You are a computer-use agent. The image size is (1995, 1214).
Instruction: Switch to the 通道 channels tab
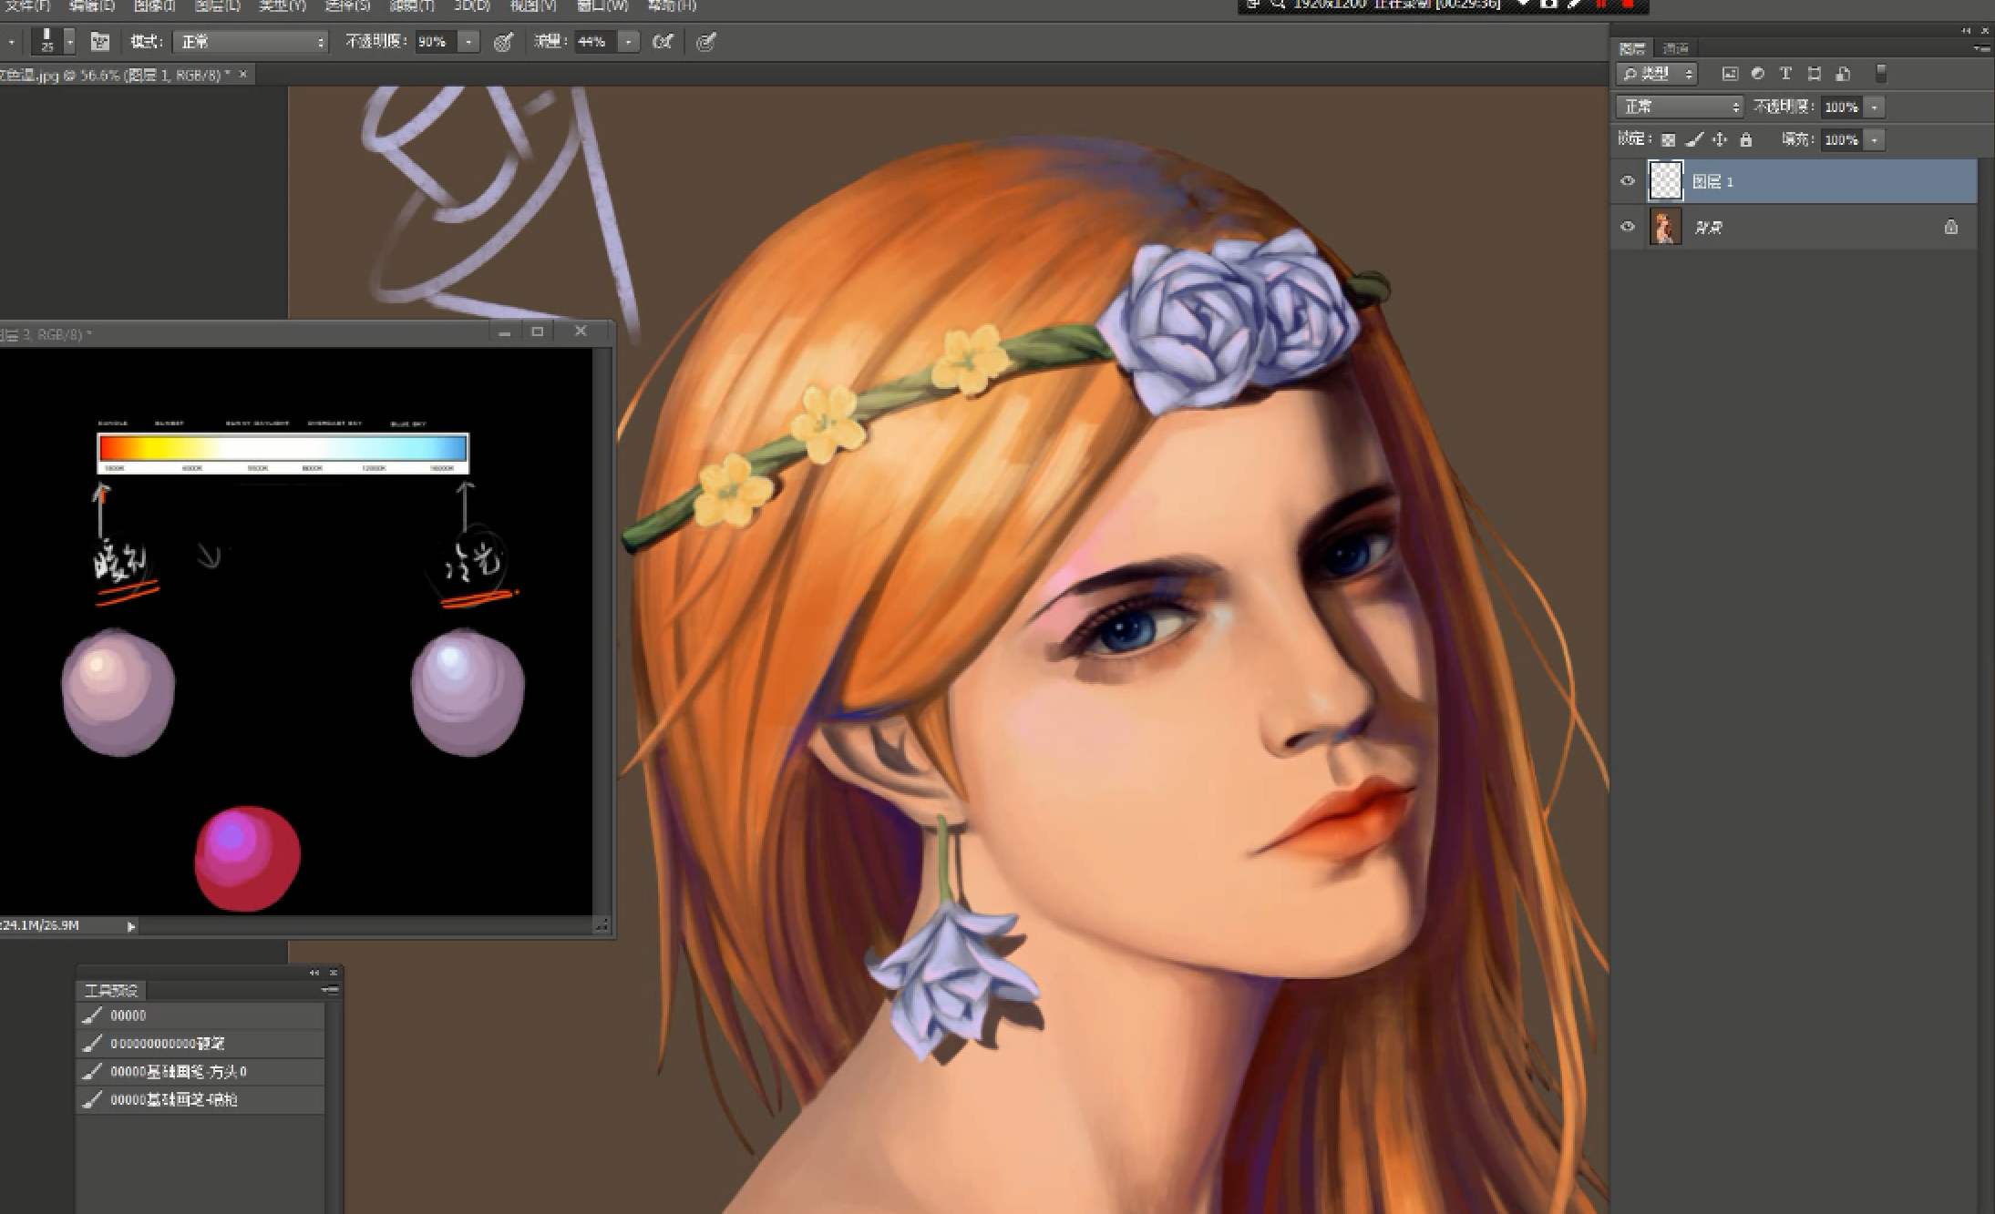tap(1675, 48)
